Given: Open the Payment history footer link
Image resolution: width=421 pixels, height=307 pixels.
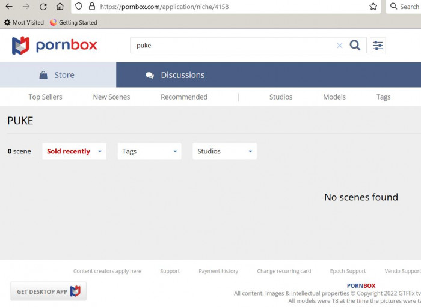Looking at the screenshot, I should coord(218,271).
